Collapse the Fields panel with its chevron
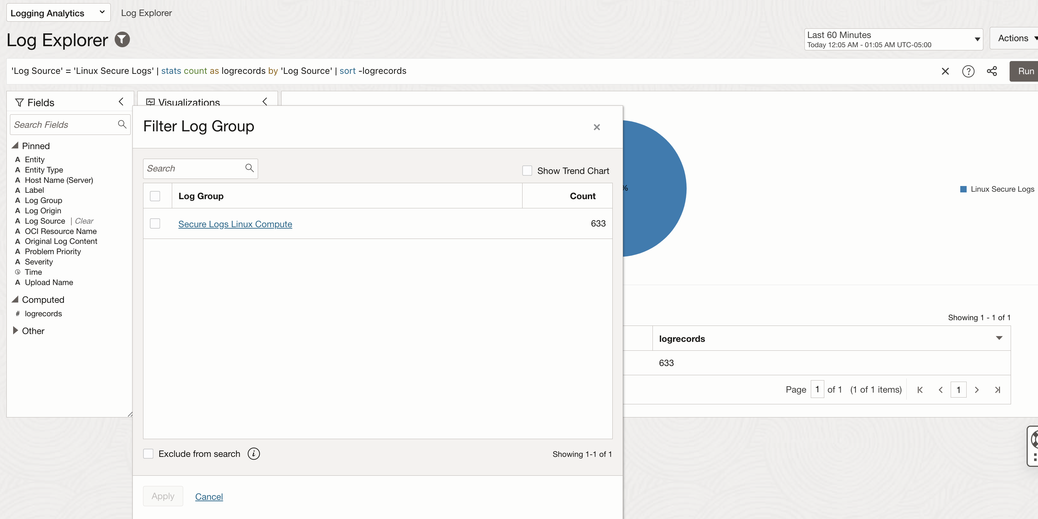 pos(121,102)
